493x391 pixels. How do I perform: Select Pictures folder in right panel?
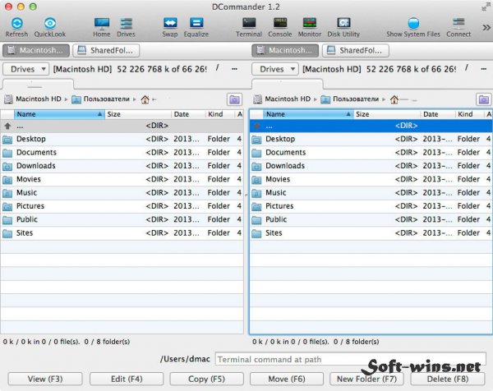(371, 206)
